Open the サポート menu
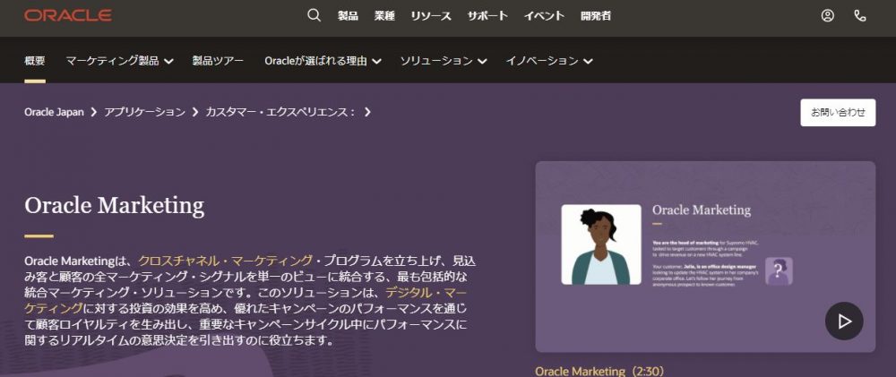The height and width of the screenshot is (377, 896). [487, 16]
